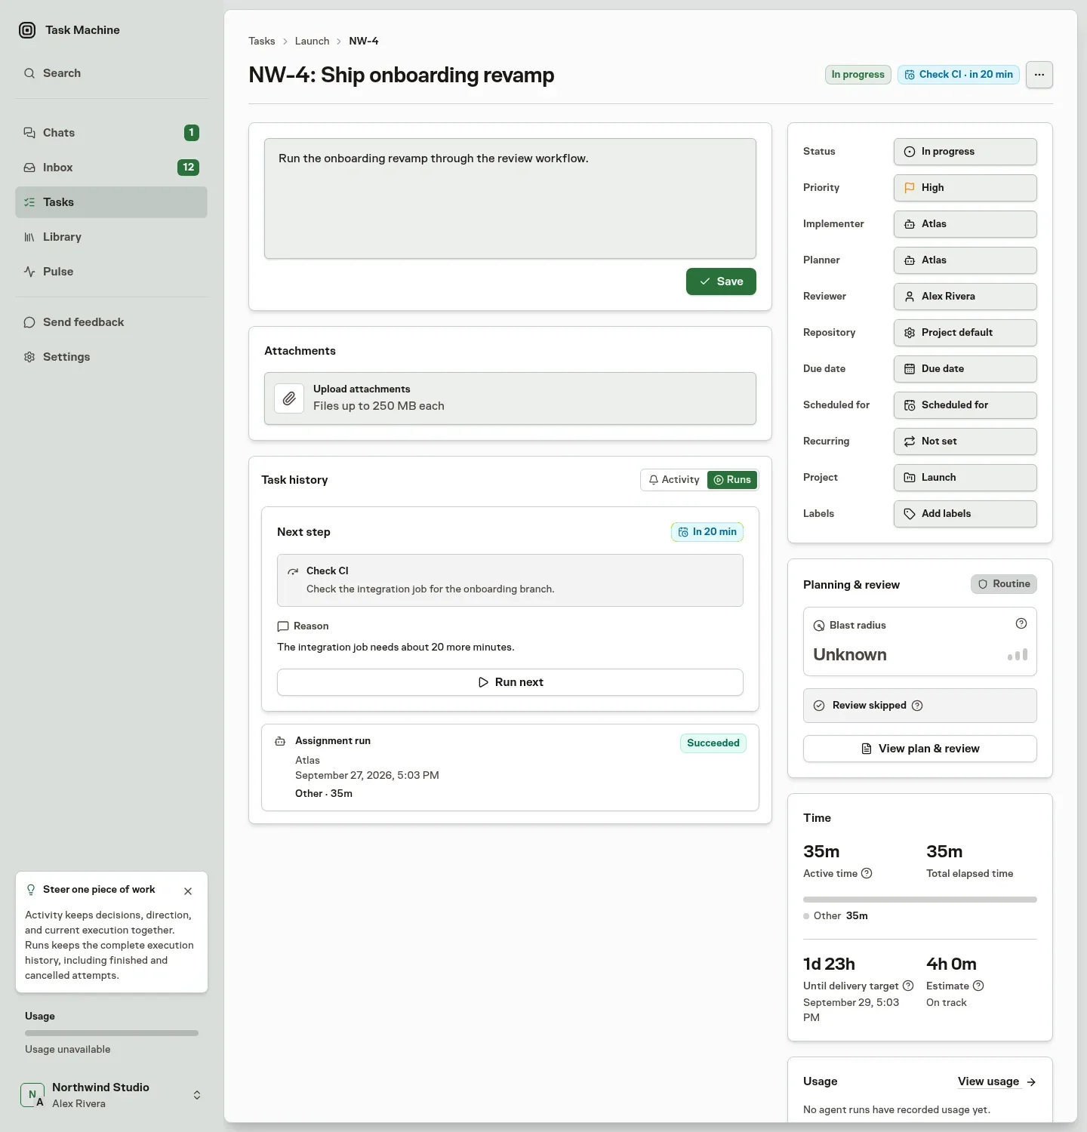Viewport: 1087px width, 1132px height.
Task: Click into the task description text area
Action: (510, 198)
